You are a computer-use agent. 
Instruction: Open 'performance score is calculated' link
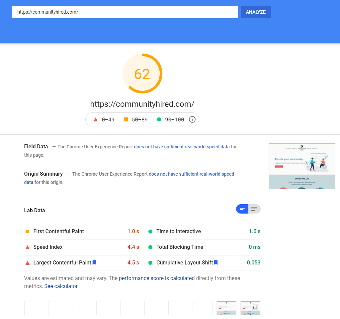pos(157,278)
